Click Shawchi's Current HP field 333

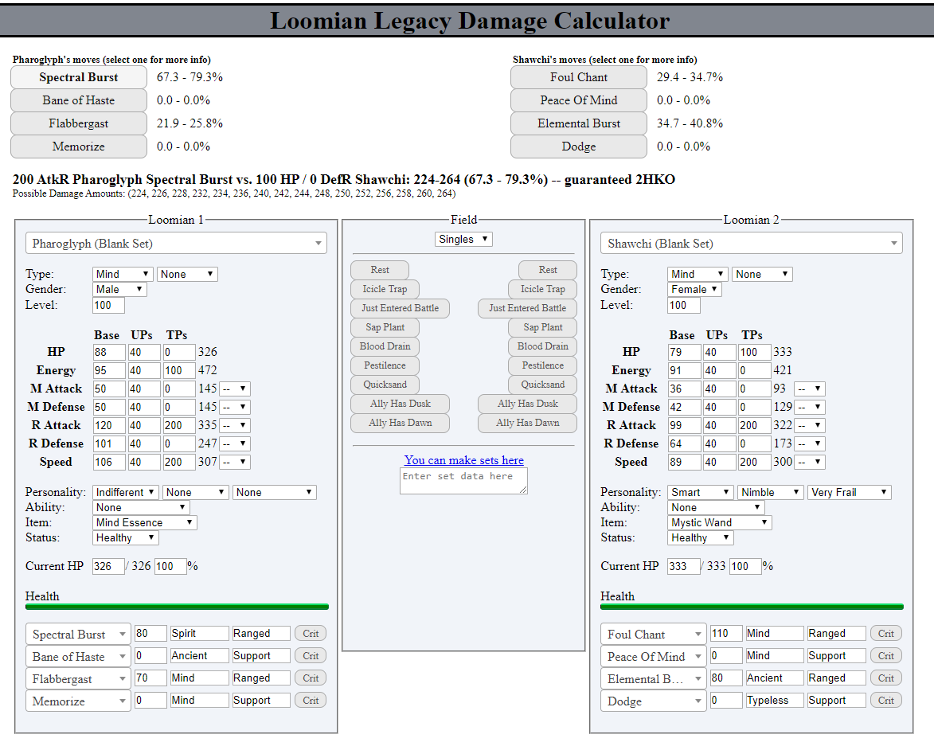(683, 566)
